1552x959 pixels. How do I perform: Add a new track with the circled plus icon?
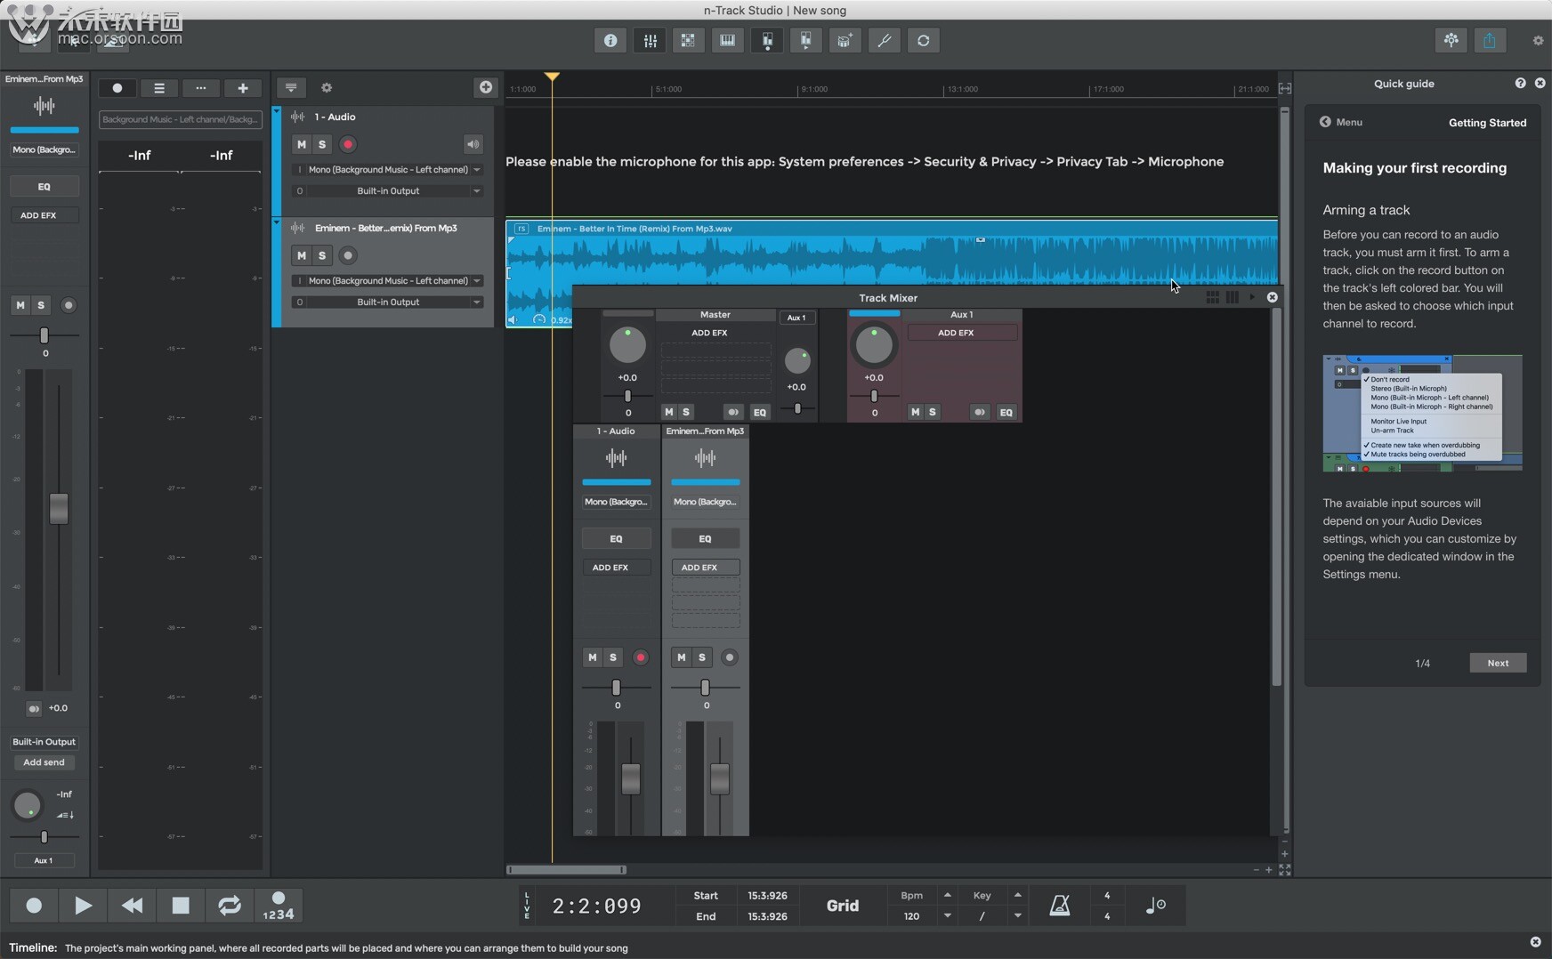coord(486,87)
